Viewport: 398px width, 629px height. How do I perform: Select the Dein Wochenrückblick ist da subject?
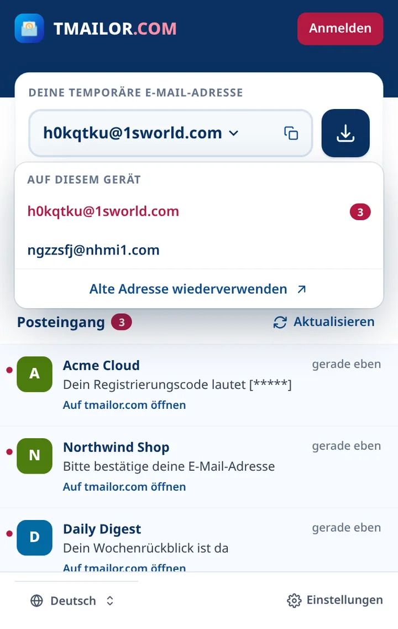click(x=145, y=548)
